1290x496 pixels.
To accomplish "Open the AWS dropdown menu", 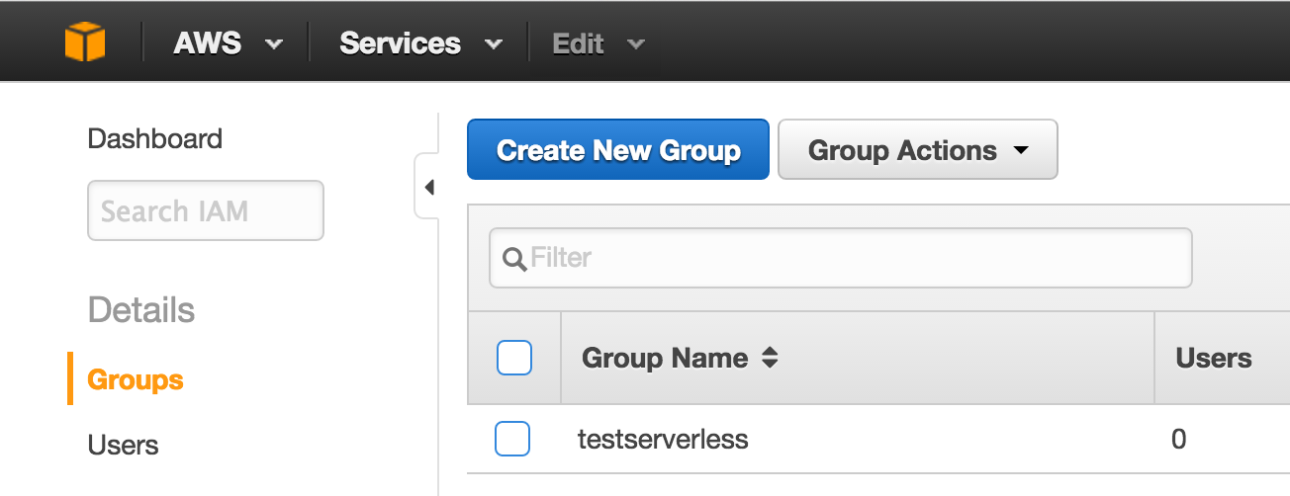I will point(228,43).
